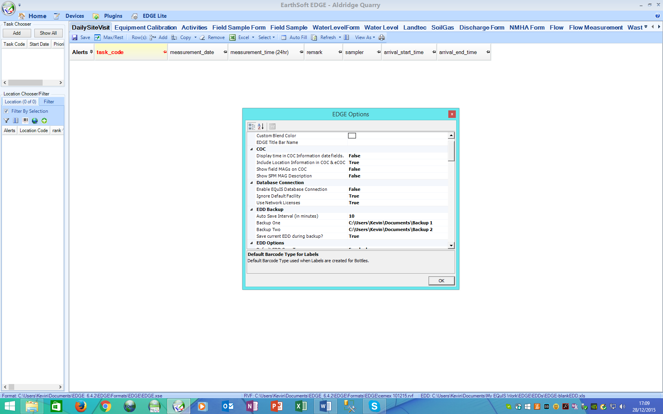Screen dimensions: 663x414
Task: Pin the task_code column
Action: (x=165, y=52)
